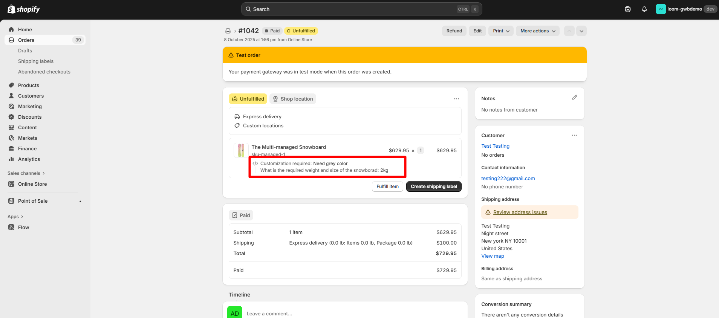Go to the previous order arrow
Viewport: 719px width, 318px height.
click(x=569, y=31)
